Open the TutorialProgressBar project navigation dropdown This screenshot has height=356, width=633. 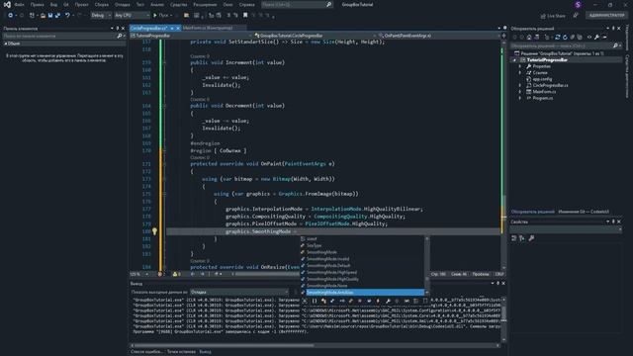pos(191,36)
